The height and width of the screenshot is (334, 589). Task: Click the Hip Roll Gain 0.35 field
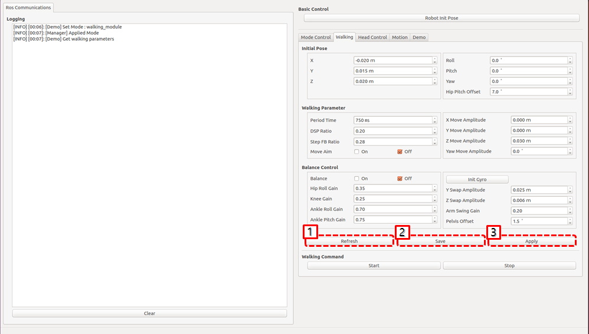tap(393, 189)
